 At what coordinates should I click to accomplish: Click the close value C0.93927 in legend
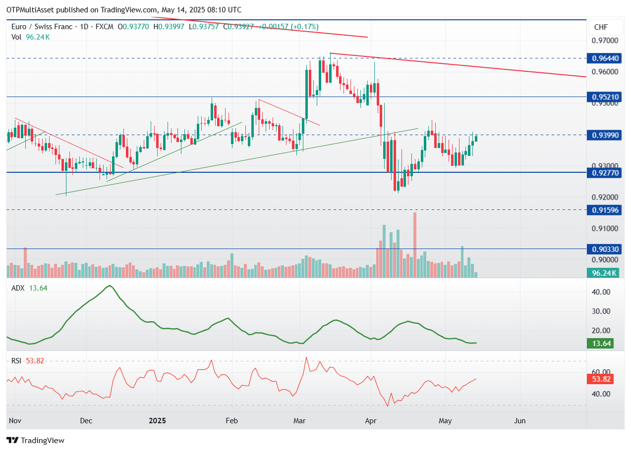(x=238, y=27)
